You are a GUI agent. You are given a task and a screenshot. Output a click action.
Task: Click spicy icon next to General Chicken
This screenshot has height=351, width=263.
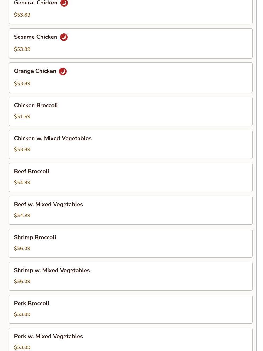pyautogui.click(x=64, y=3)
